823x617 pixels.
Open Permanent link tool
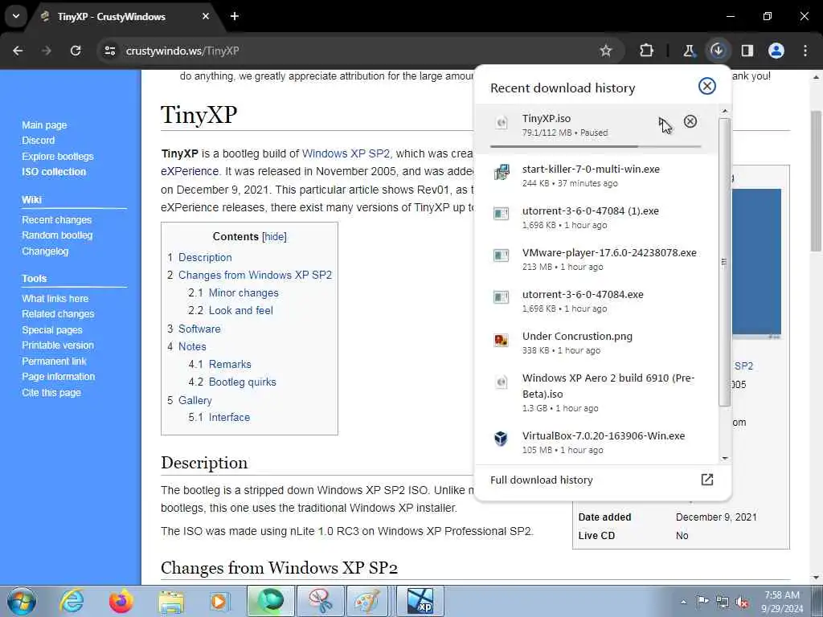(54, 361)
